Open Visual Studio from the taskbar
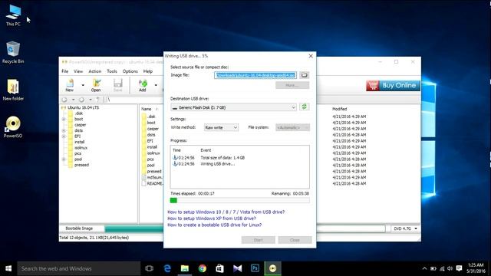The width and height of the screenshot is (491, 276). [237, 268]
